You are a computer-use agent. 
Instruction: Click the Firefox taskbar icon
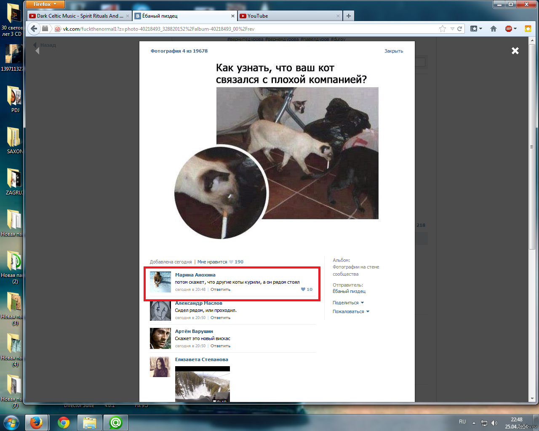[36, 423]
